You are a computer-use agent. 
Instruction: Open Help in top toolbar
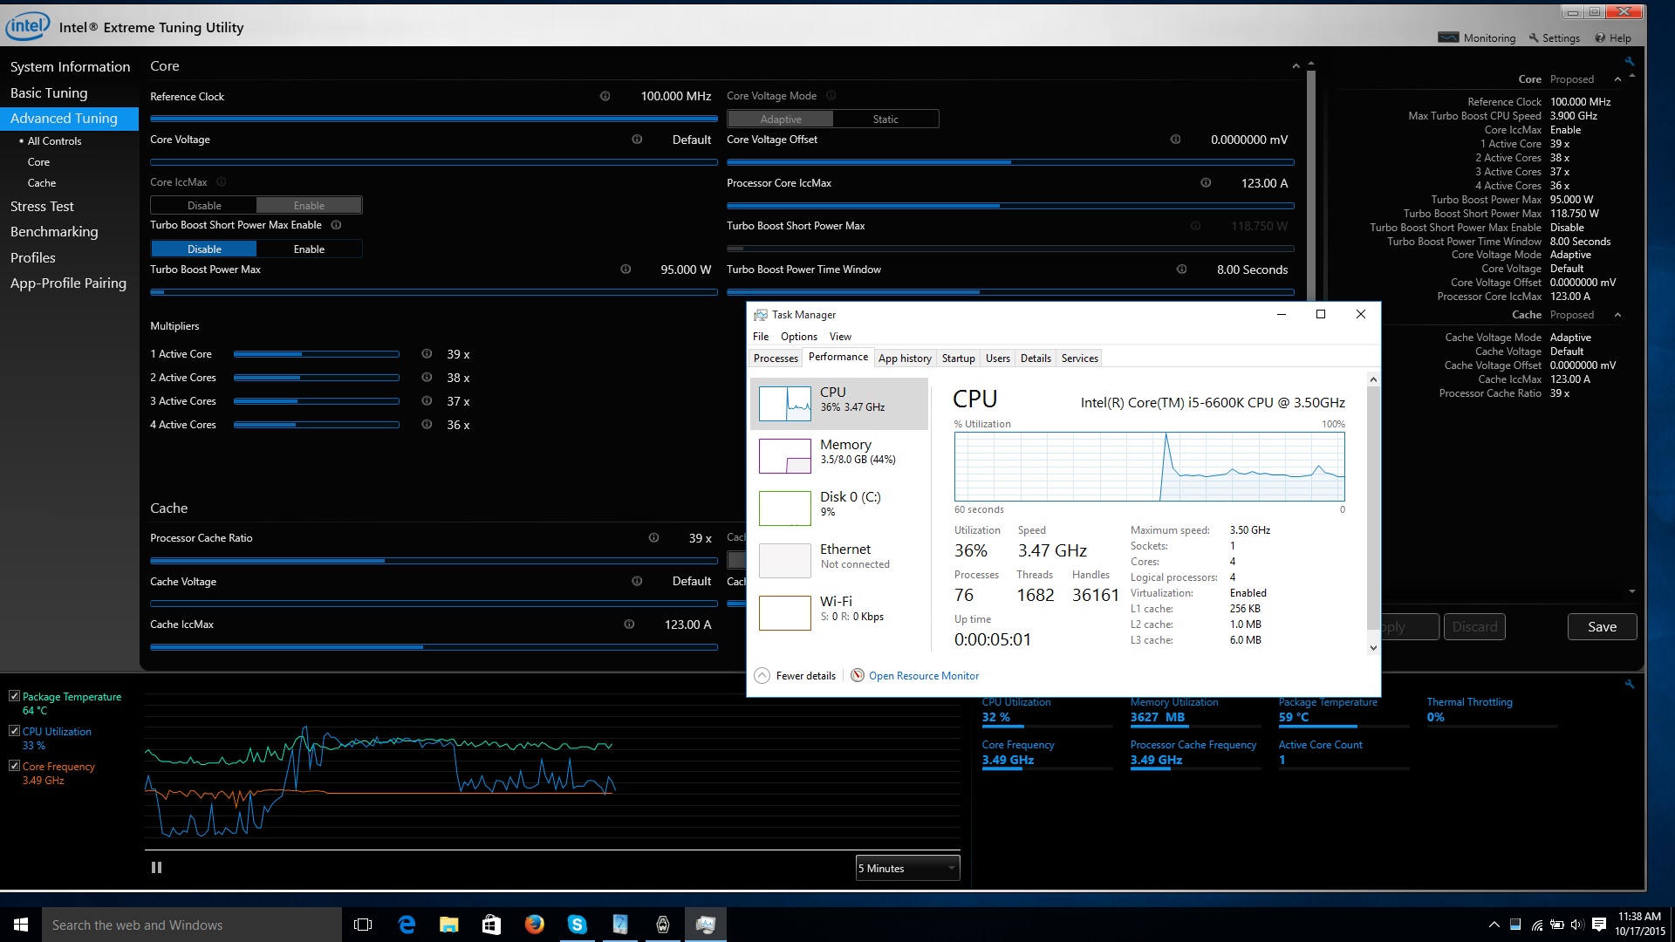(1613, 38)
